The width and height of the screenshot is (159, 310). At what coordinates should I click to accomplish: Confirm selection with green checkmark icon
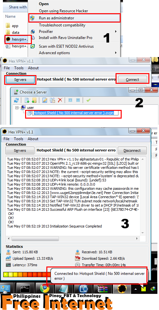tap(89, 100)
